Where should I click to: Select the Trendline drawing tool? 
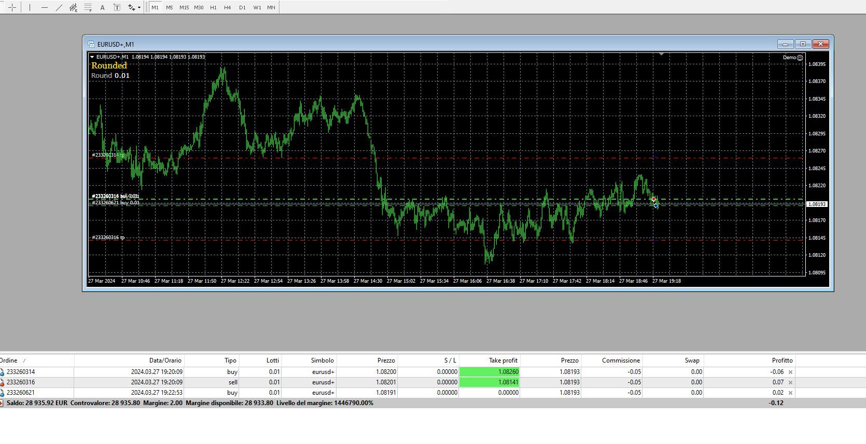59,7
